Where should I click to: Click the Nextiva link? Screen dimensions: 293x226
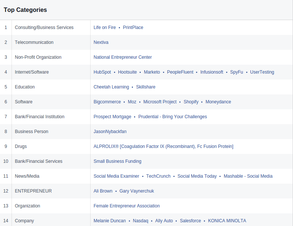tap(101, 42)
